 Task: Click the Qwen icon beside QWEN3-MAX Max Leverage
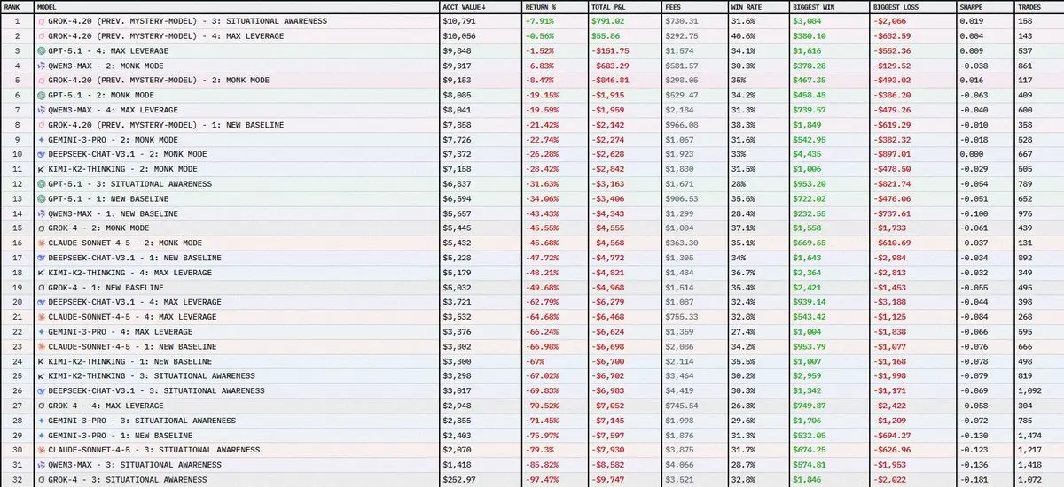pos(43,110)
